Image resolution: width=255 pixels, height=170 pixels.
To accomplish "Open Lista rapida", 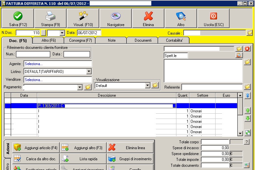I will pyautogui.click(x=83, y=159).
